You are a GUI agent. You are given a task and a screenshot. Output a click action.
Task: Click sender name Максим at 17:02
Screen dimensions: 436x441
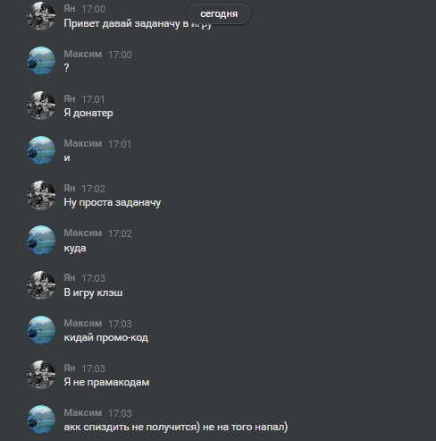point(83,233)
